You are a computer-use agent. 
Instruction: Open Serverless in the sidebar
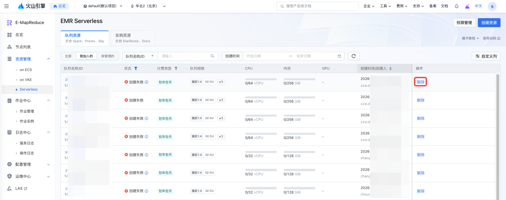pyautogui.click(x=29, y=90)
